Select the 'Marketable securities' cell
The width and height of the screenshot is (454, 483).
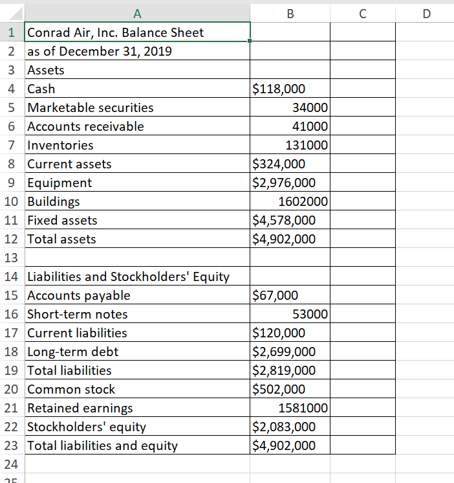point(137,107)
